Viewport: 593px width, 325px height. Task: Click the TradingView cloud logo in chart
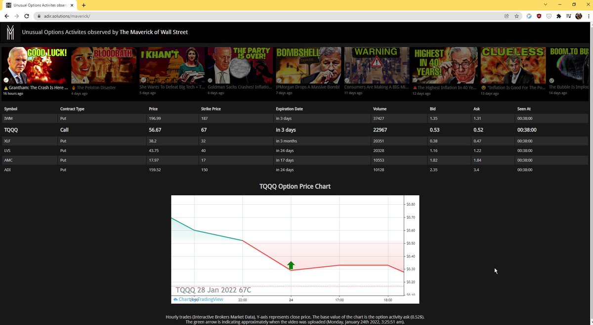[175, 299]
